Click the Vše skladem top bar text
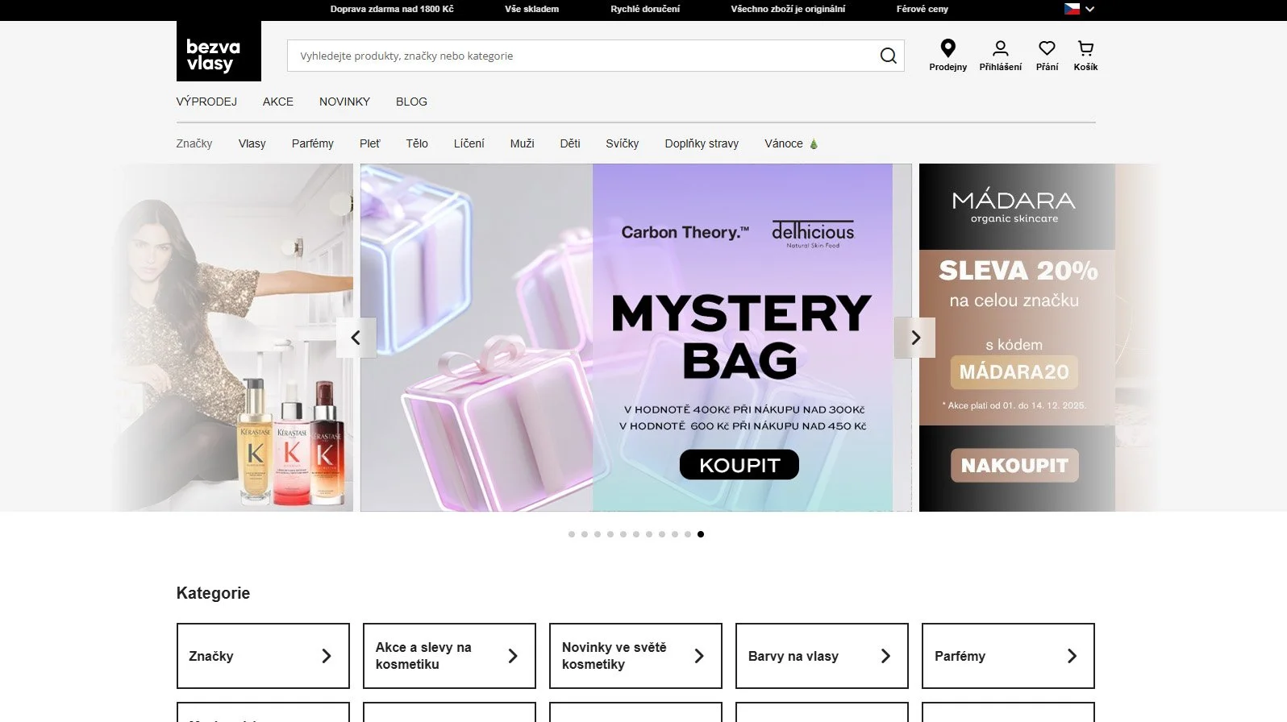The width and height of the screenshot is (1287, 722). coord(531,9)
